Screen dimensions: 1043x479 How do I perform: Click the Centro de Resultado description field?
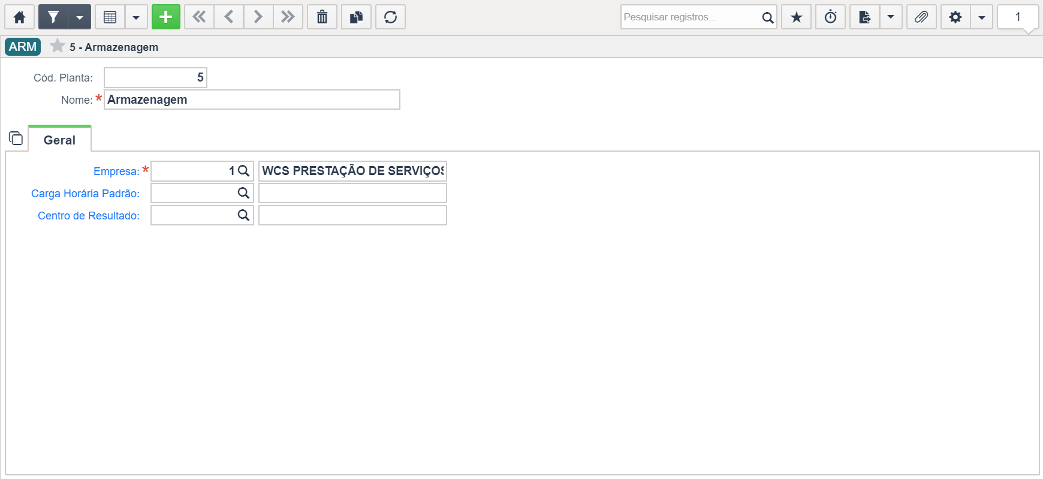tap(352, 215)
